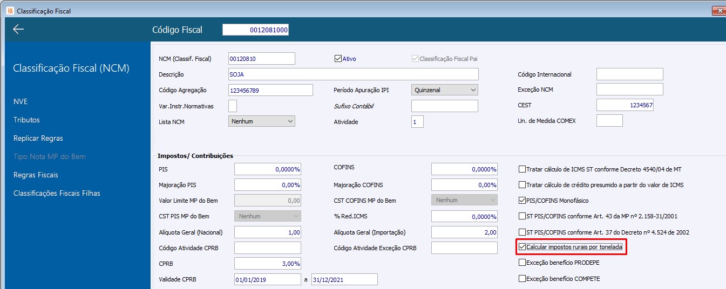Click the Majoração COFINS field
This screenshot has width=726, height=289.
pos(464,185)
